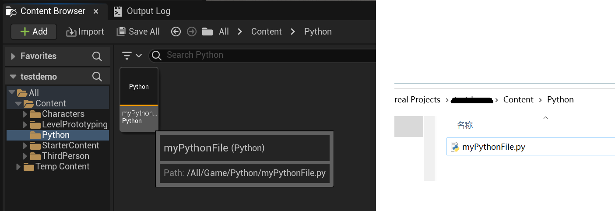Open the filter settings dropdown
This screenshot has width=615, height=211.
(x=132, y=56)
